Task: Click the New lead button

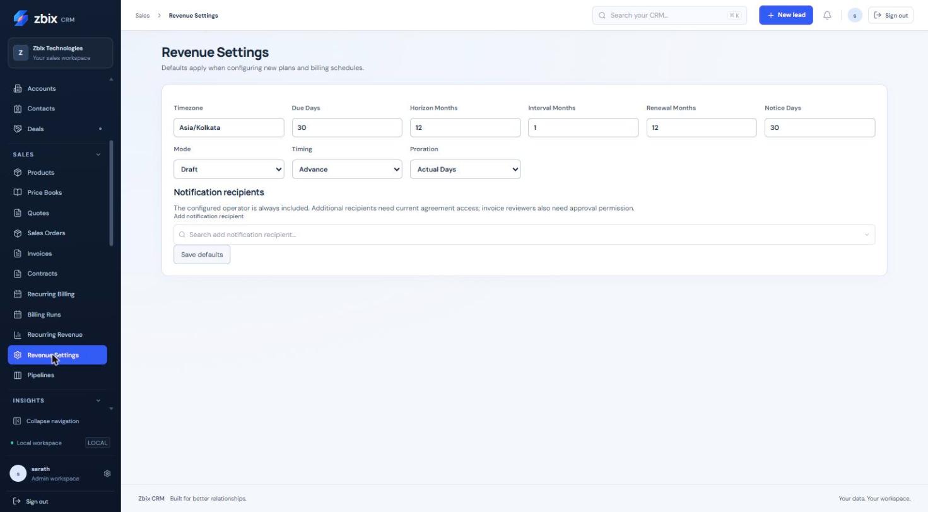Action: point(786,15)
